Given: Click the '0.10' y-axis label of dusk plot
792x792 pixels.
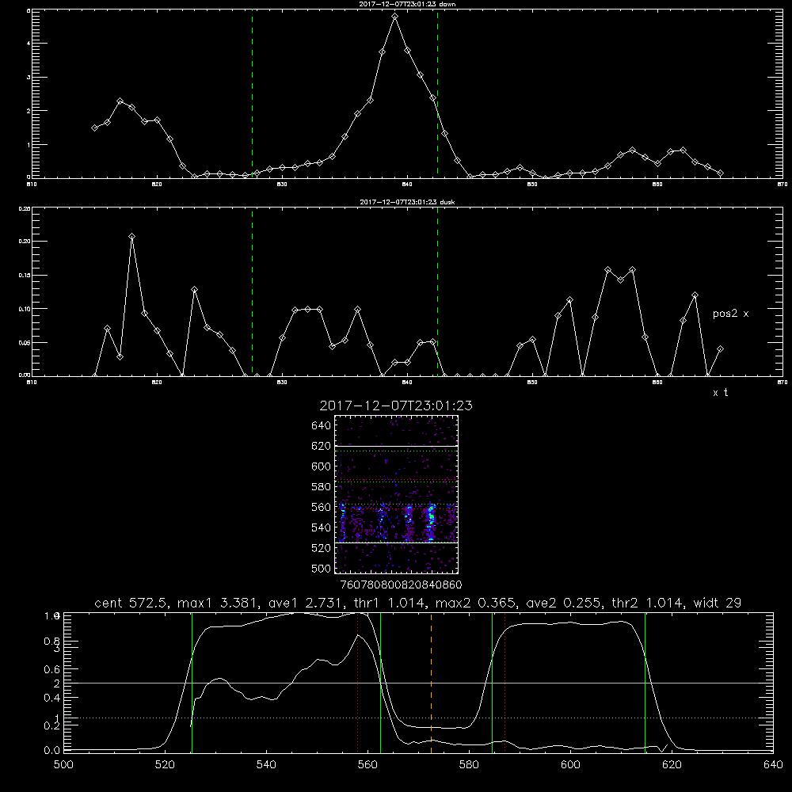Looking at the screenshot, I should click(25, 309).
